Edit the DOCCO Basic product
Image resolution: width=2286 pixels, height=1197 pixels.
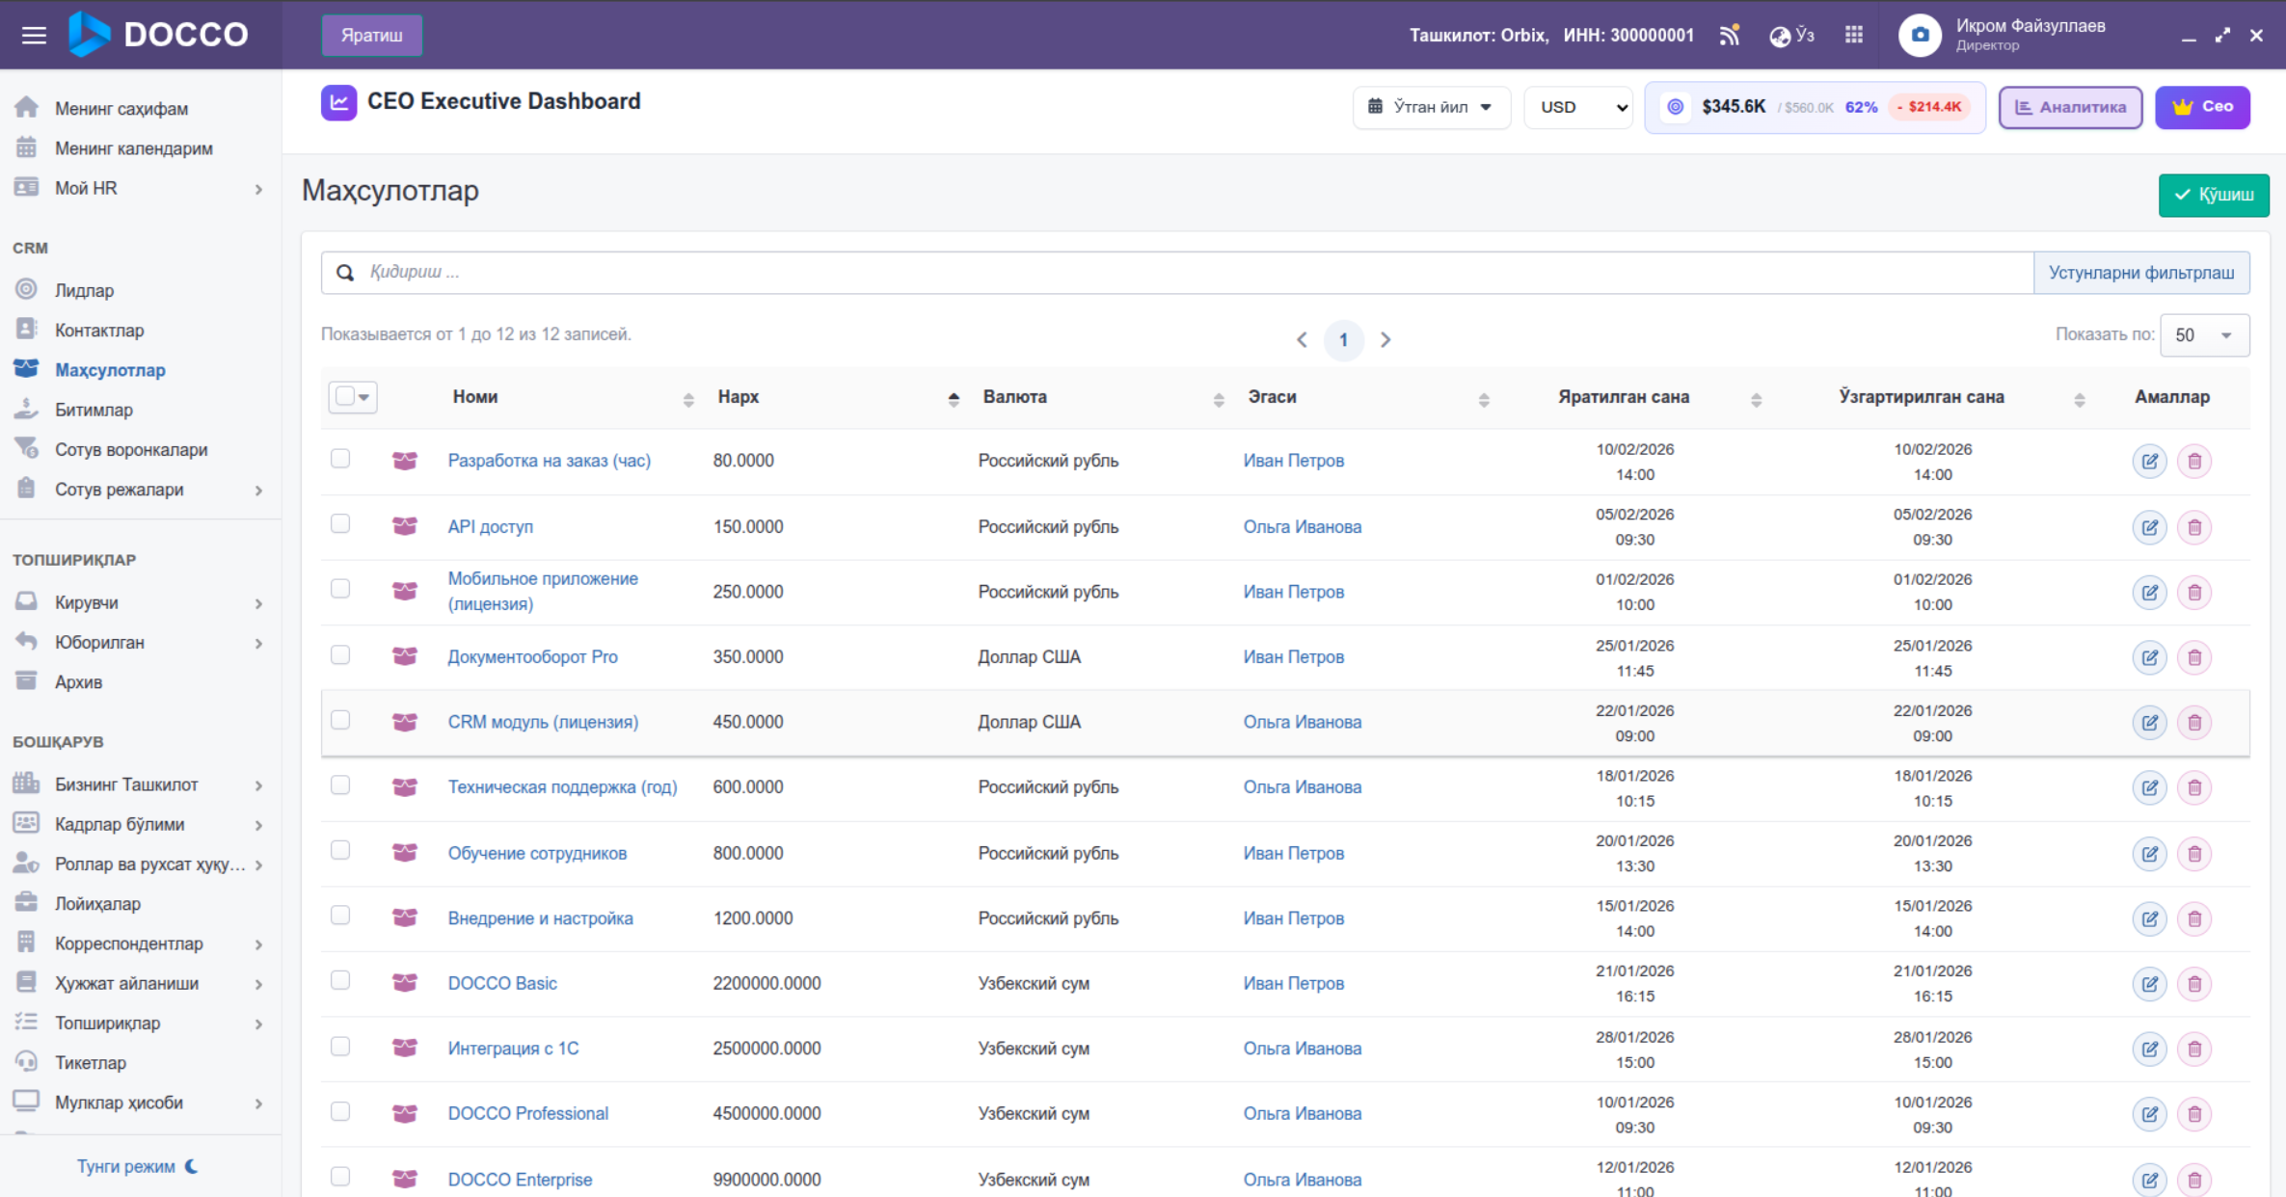2149,984
